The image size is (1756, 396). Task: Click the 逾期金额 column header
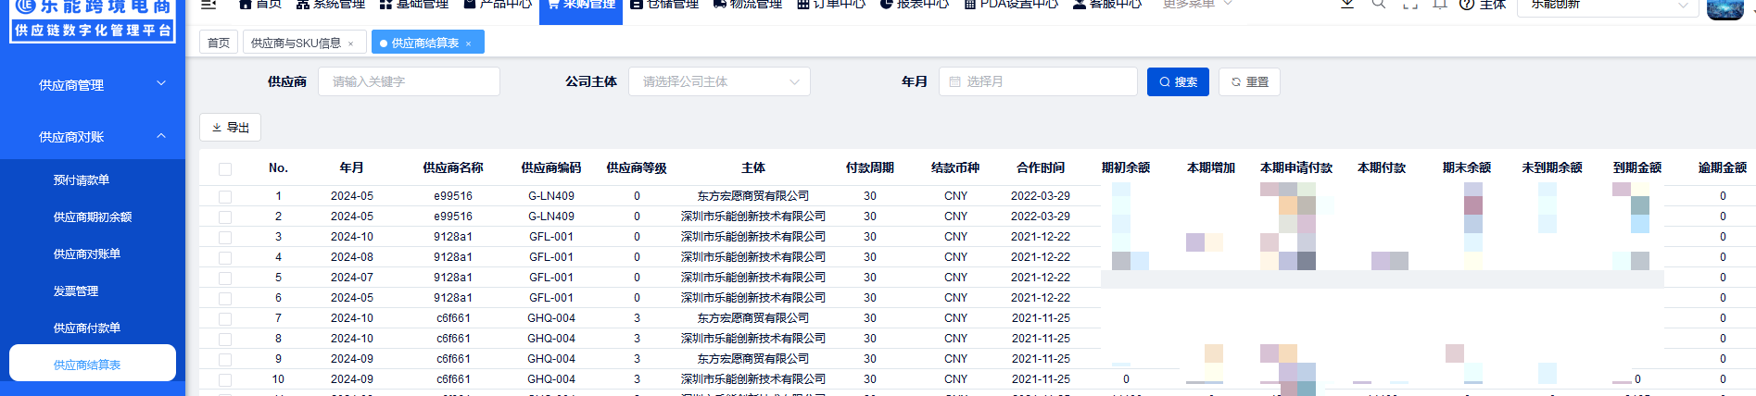1723,167
